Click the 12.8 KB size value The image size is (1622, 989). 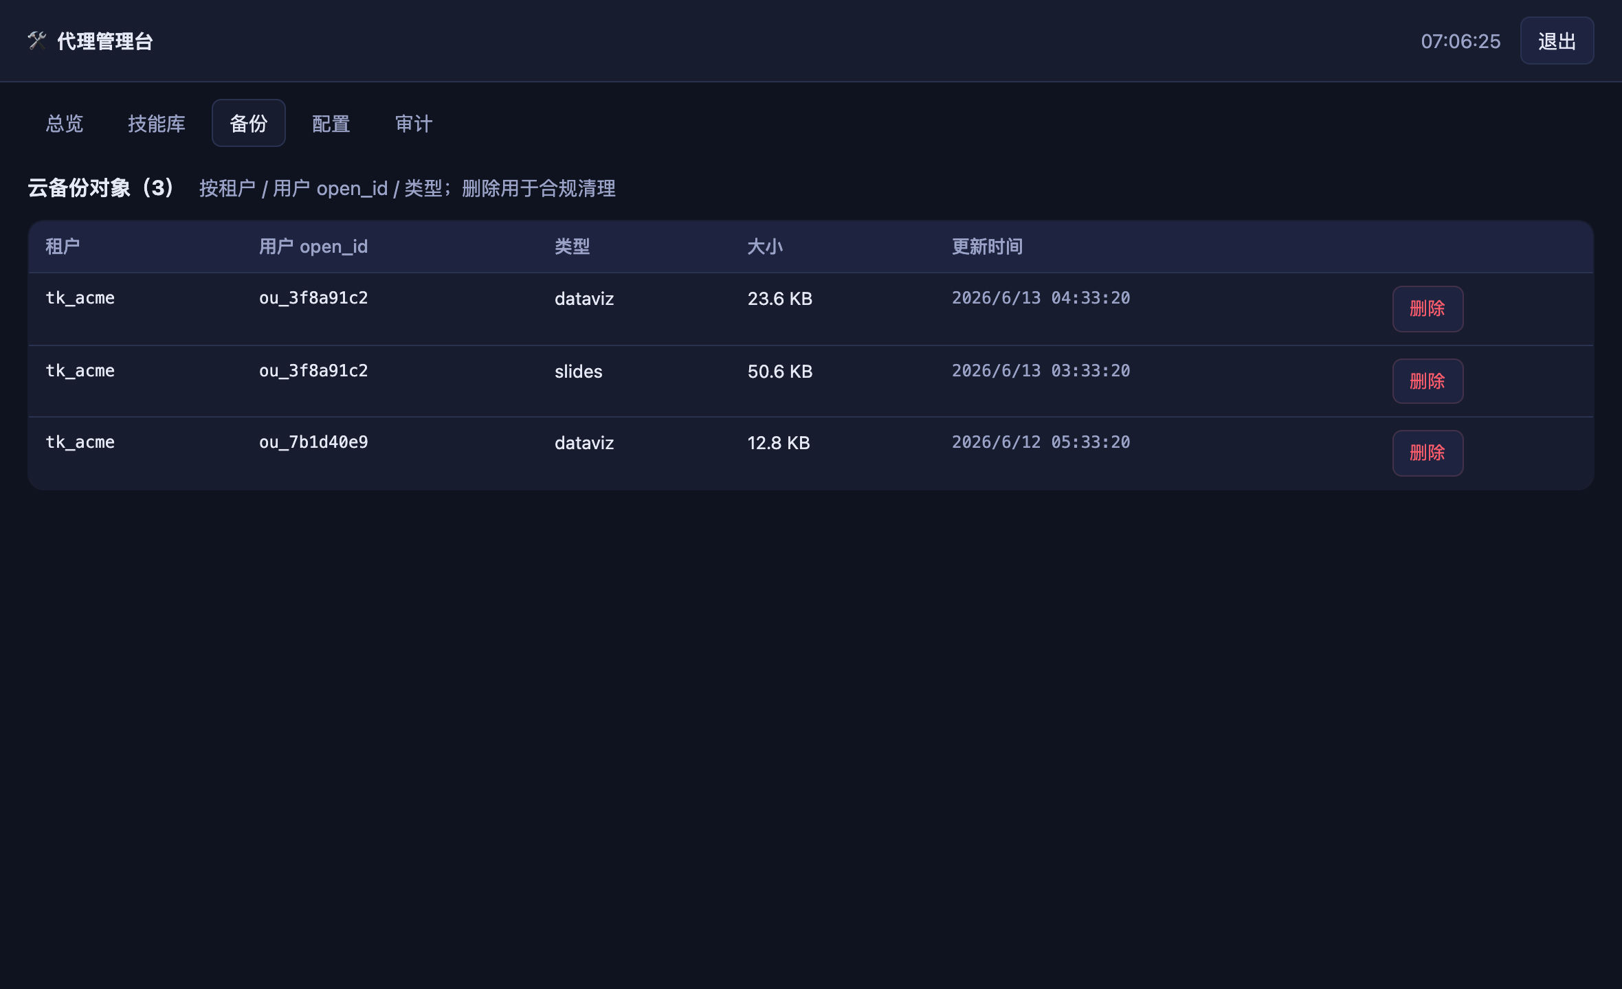pyautogui.click(x=779, y=443)
